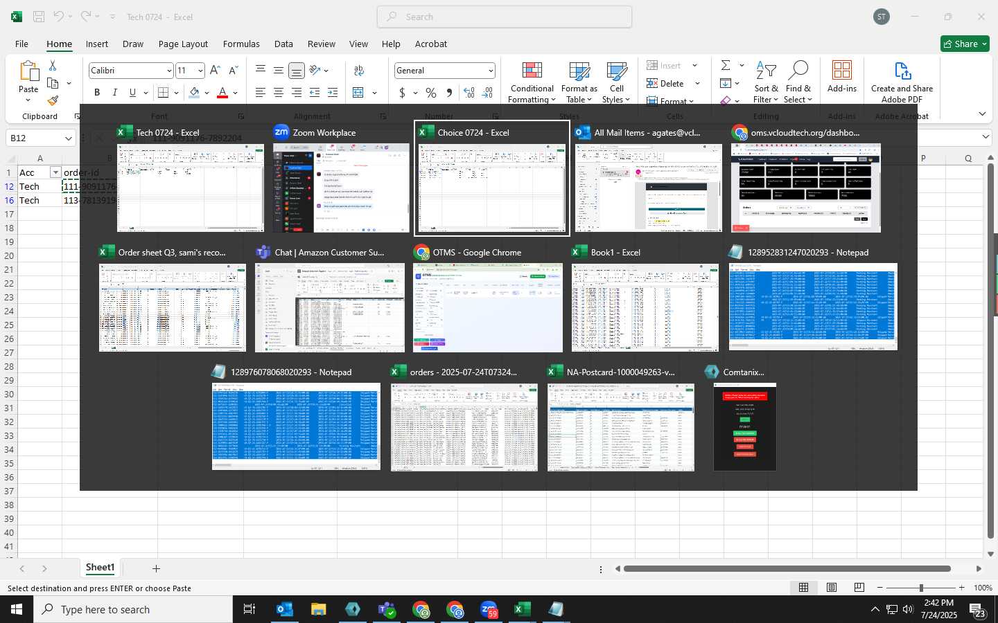The image size is (998, 623).
Task: Click the AutoSum sigma icon
Action: [726, 66]
